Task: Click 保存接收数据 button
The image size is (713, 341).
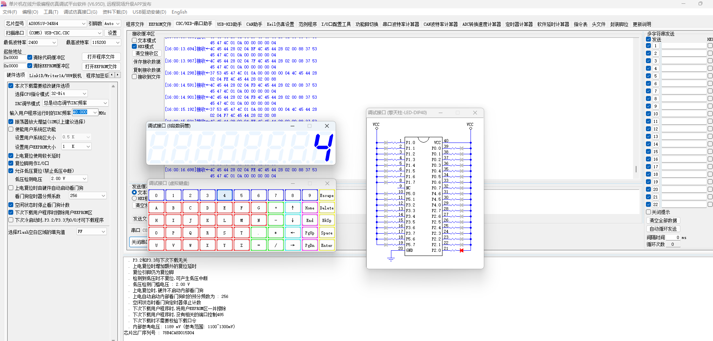Action: (x=147, y=62)
